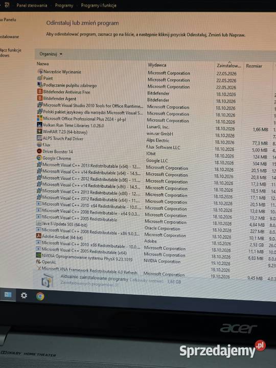Go to Panel sterowania in breadcrumb

(x=32, y=5)
